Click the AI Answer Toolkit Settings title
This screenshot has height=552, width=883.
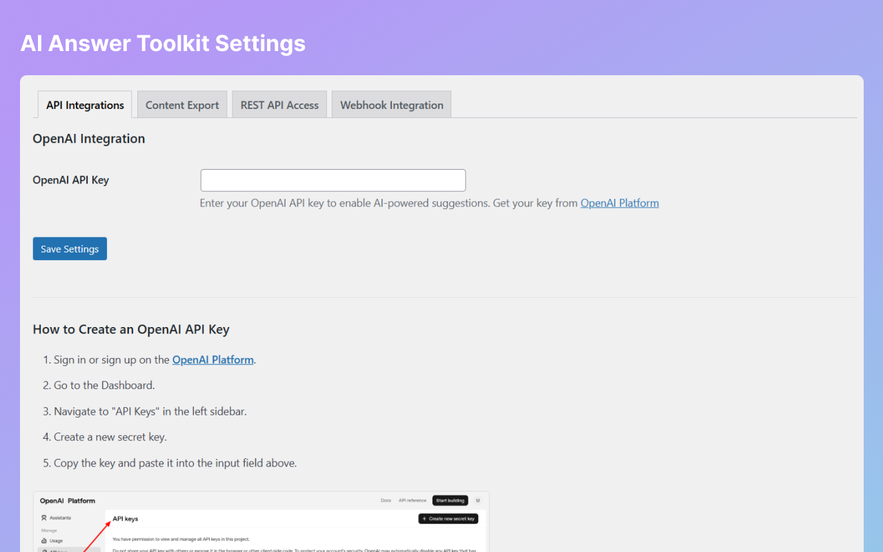[163, 43]
